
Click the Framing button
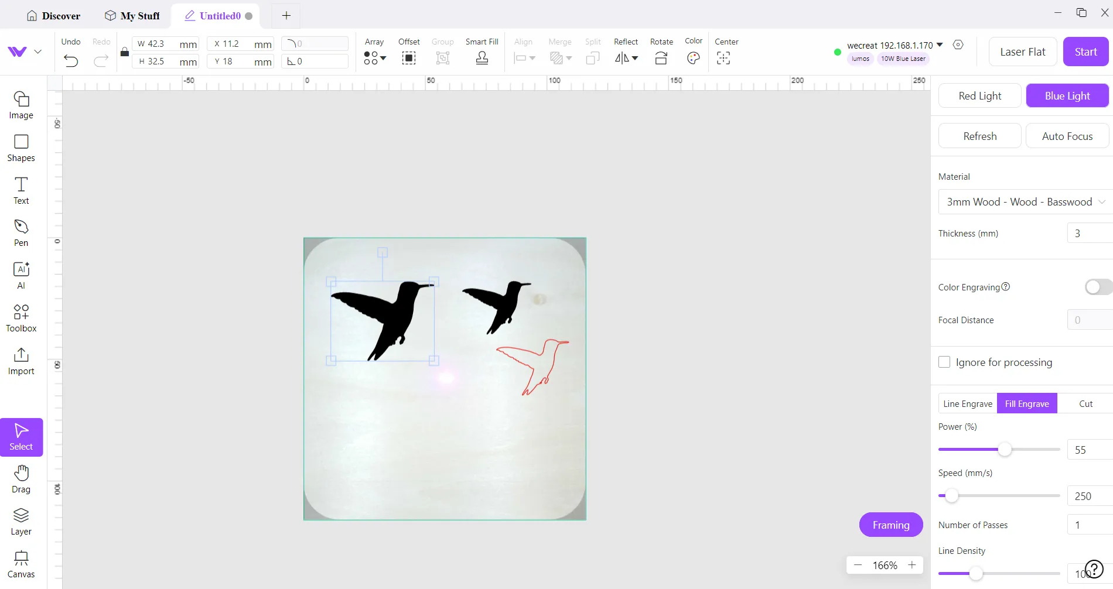(x=891, y=525)
